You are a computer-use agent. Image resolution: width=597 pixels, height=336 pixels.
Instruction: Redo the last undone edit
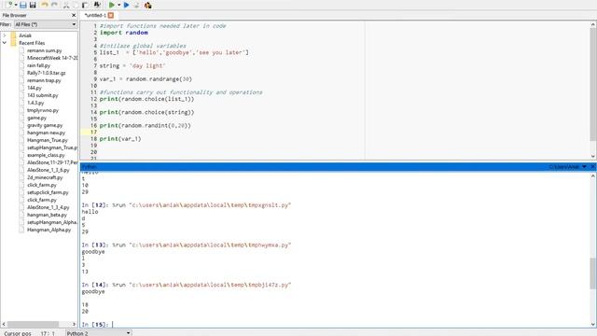click(x=54, y=5)
